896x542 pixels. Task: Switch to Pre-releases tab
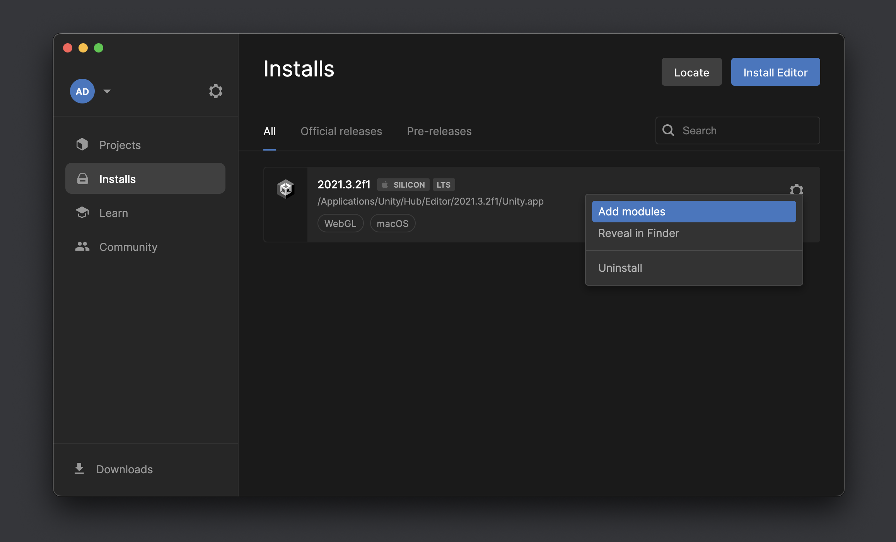(439, 131)
